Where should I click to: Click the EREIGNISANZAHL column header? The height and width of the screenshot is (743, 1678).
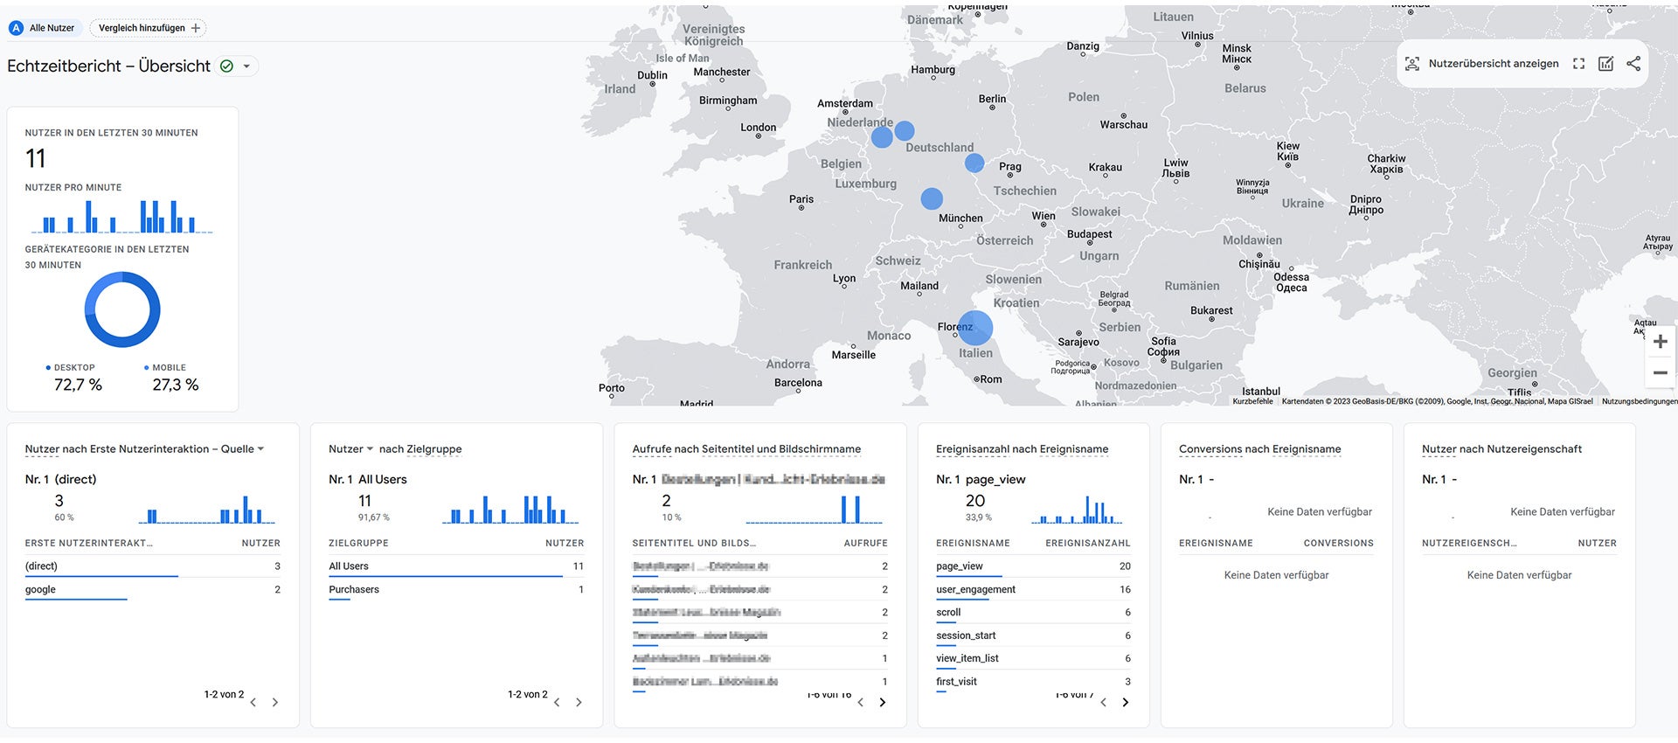tap(1088, 544)
